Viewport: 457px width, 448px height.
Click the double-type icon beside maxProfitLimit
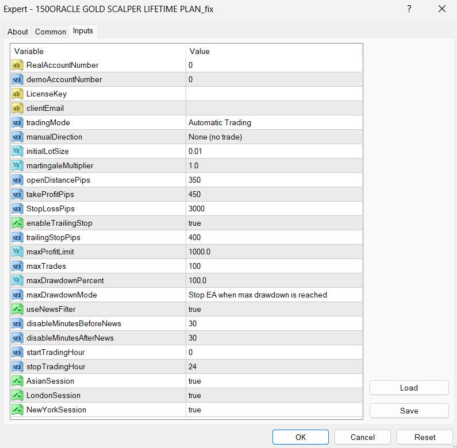(17, 252)
